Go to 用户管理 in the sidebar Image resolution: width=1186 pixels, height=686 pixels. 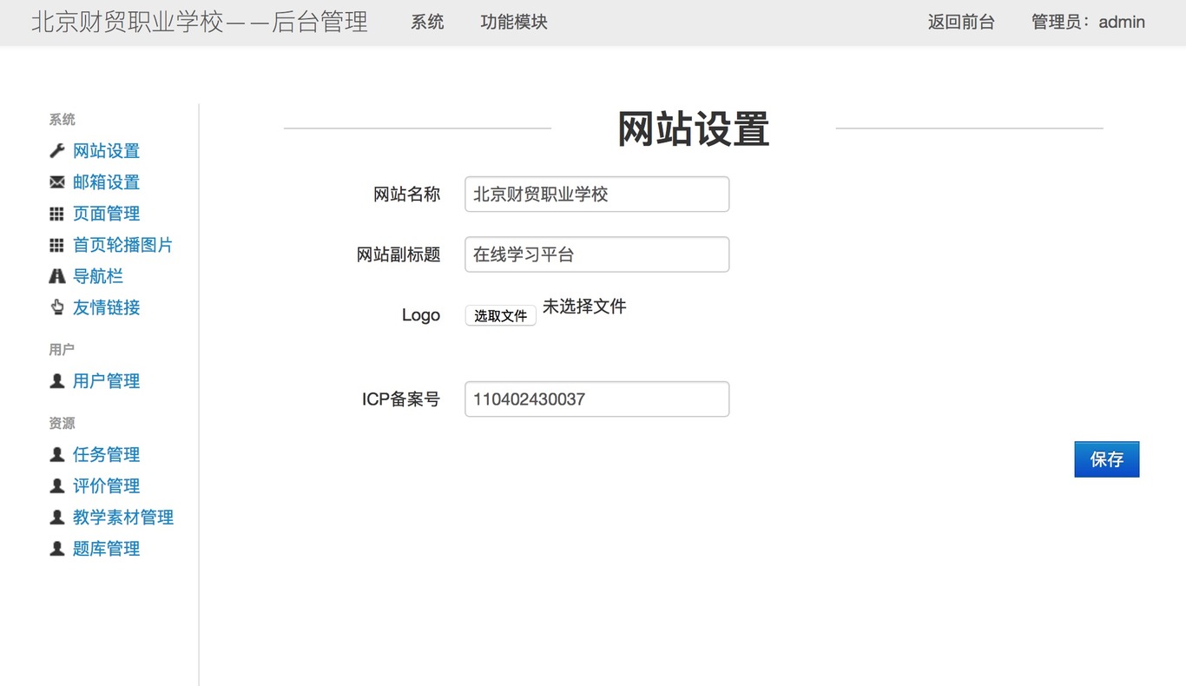coord(106,381)
